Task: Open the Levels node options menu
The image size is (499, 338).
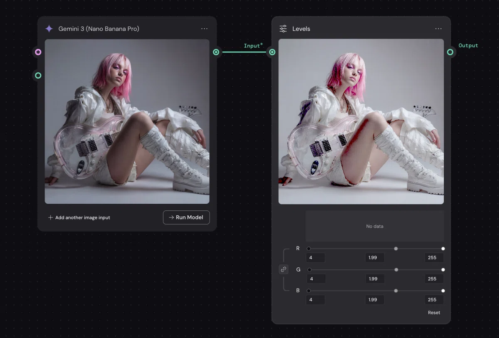Action: 438,29
